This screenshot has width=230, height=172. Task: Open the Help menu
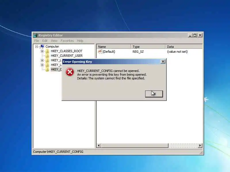tap(80, 41)
